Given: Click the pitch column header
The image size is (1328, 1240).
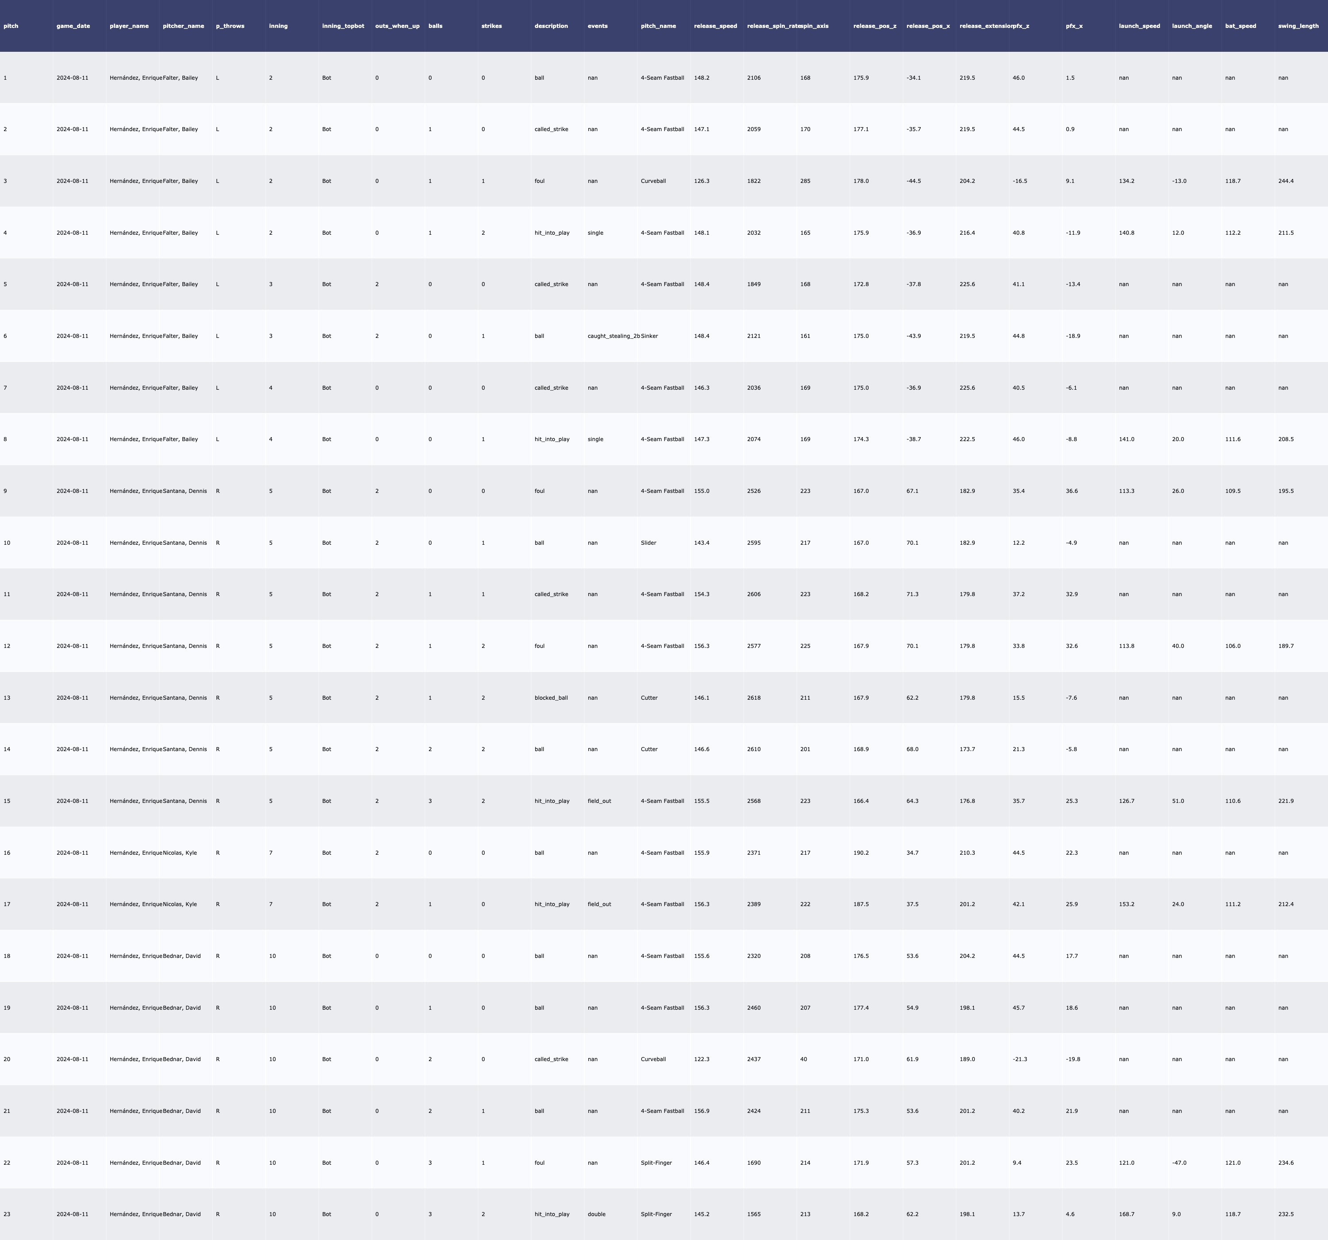Looking at the screenshot, I should (x=12, y=26).
